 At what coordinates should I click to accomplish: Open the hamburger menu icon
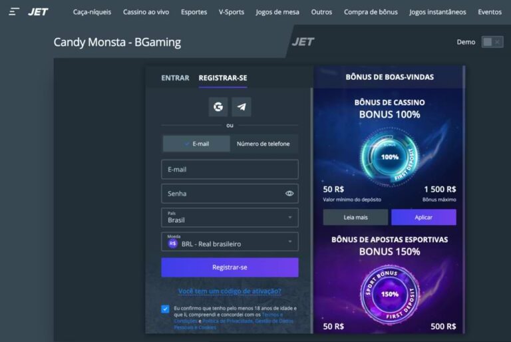[14, 12]
